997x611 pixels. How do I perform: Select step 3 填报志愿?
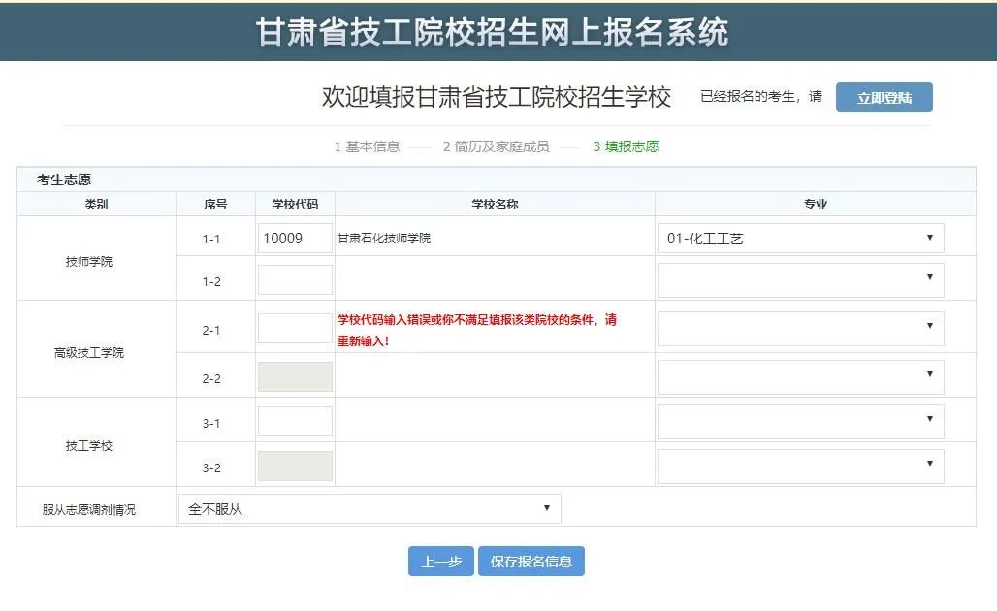626,146
